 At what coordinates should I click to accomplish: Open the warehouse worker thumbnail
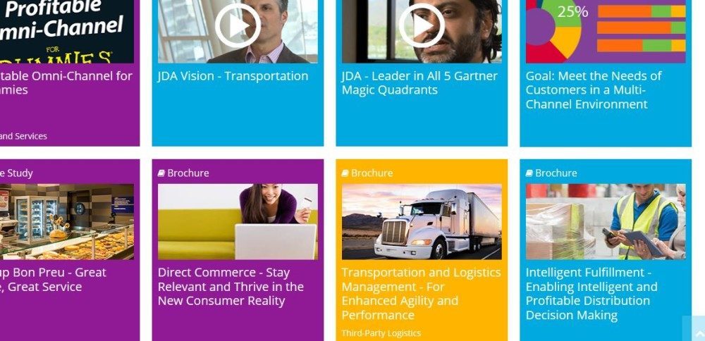606,221
